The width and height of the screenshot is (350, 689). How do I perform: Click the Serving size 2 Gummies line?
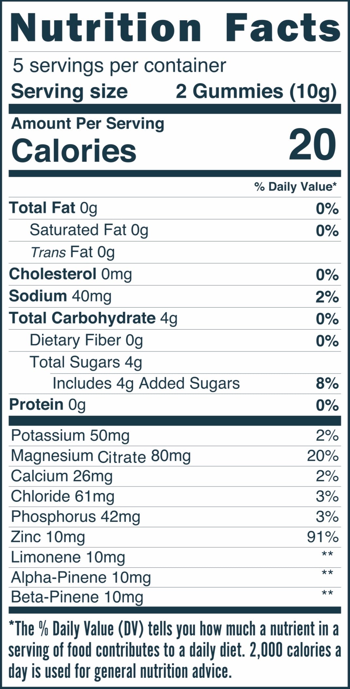click(174, 91)
